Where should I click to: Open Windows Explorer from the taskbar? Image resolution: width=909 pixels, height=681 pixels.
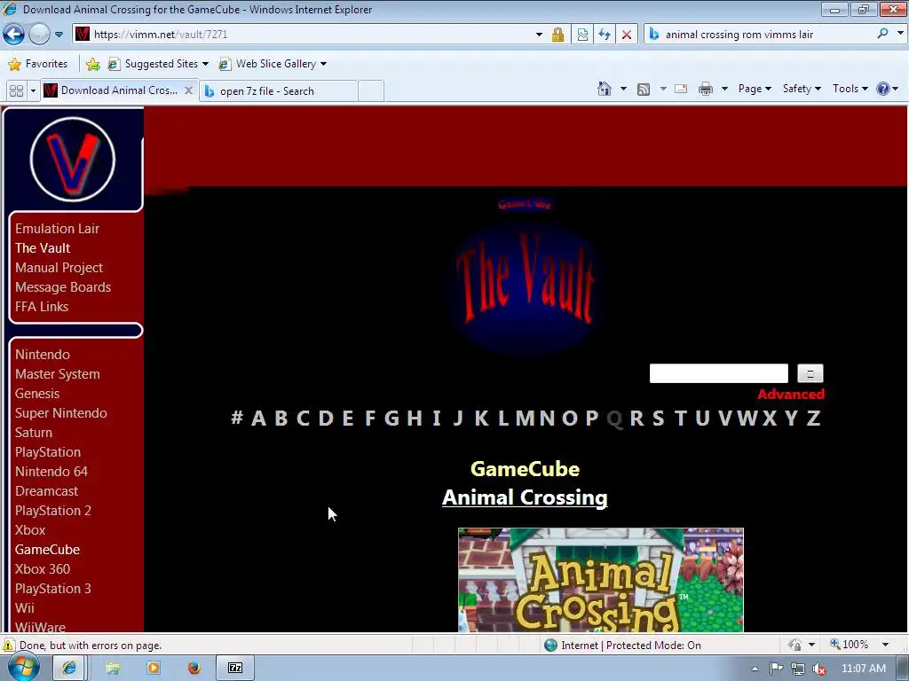pyautogui.click(x=113, y=669)
